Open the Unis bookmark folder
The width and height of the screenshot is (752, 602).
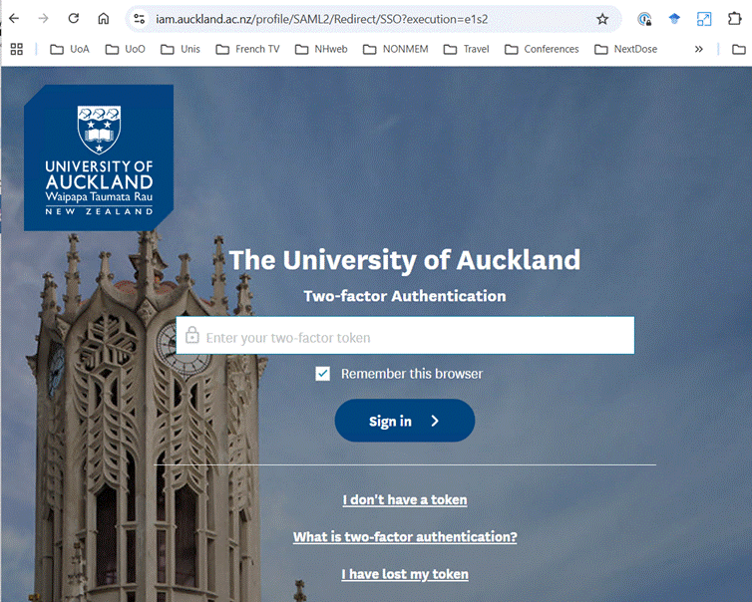tap(181, 49)
